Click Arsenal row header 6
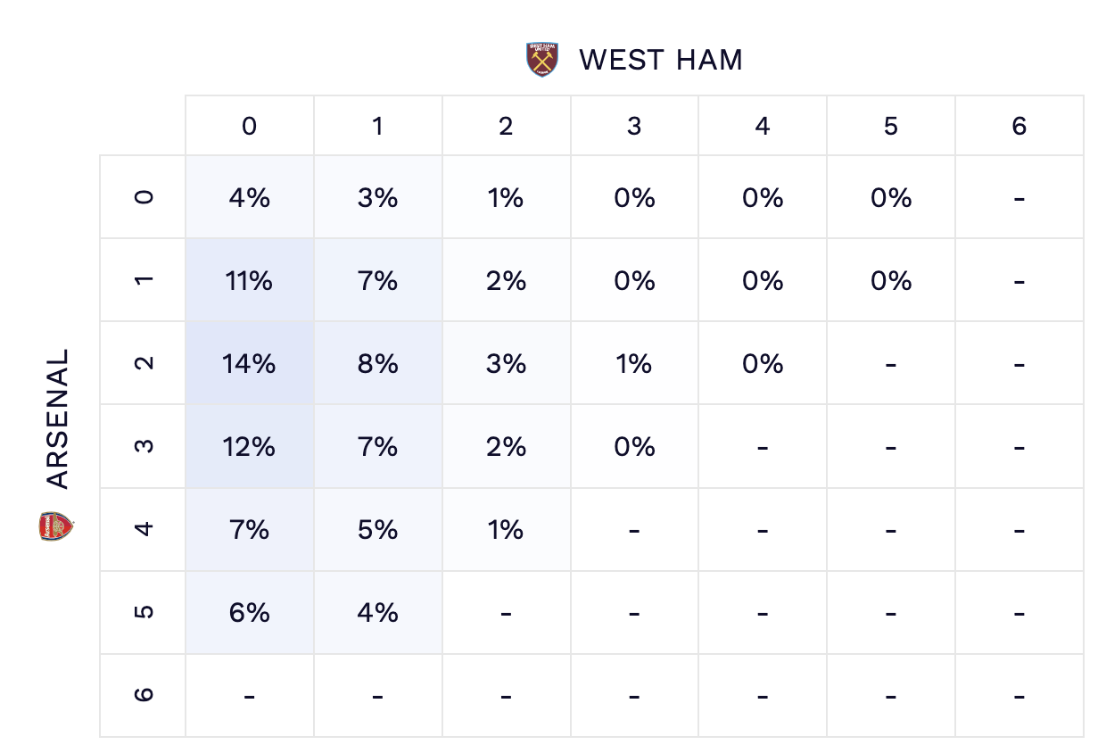This screenshot has height=753, width=1106. [x=144, y=696]
